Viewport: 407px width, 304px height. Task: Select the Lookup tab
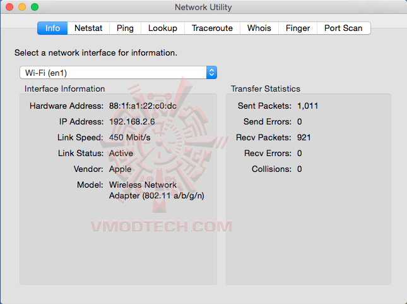pos(163,28)
